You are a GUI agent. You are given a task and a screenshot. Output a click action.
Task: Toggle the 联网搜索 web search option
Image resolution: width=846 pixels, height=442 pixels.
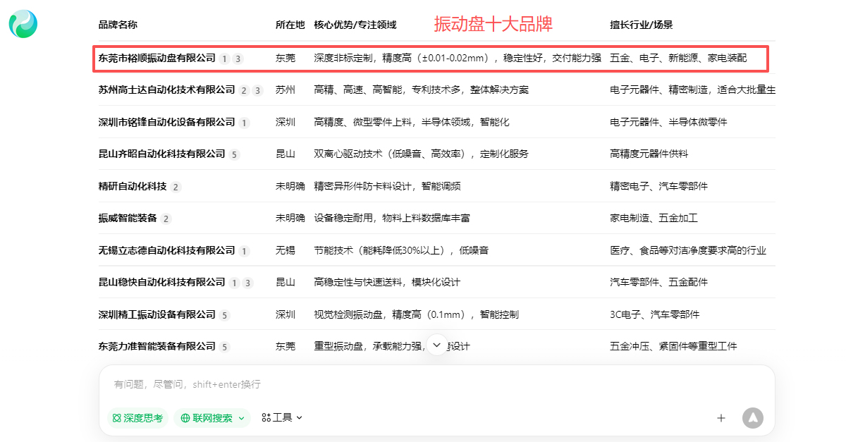click(207, 418)
